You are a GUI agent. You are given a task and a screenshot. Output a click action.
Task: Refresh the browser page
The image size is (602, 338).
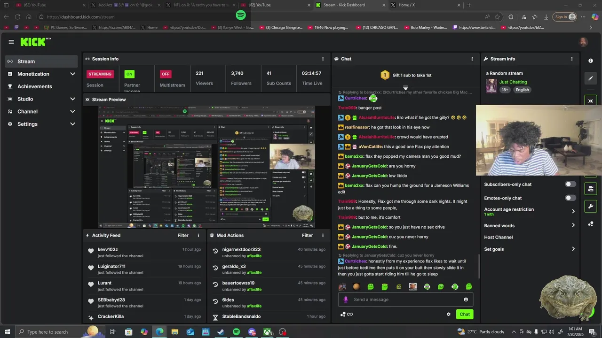click(17, 17)
